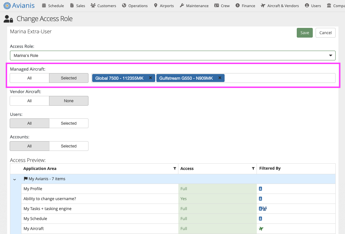Open the Access Role dropdown

click(x=173, y=56)
